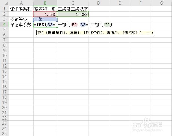Click cell C1 containing 二级及二级以下
Screen dimensions: 172x136
[x=73, y=9]
